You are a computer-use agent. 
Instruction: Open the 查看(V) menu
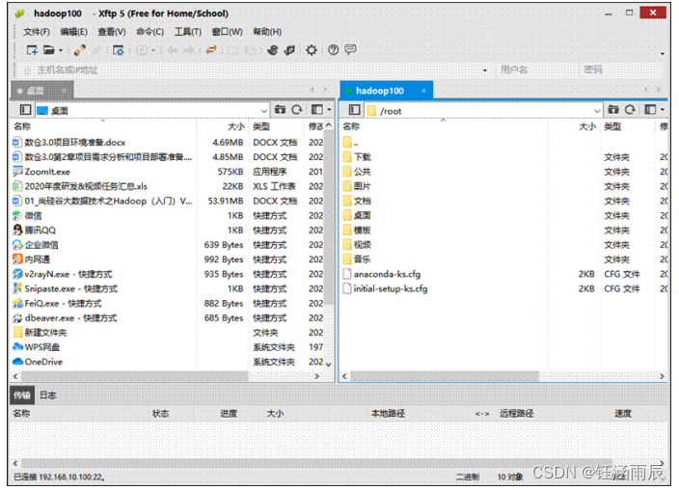click(x=112, y=32)
